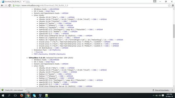The image size is (175, 98).
Task: Open the Windows Start menu
Action: (3, 96)
